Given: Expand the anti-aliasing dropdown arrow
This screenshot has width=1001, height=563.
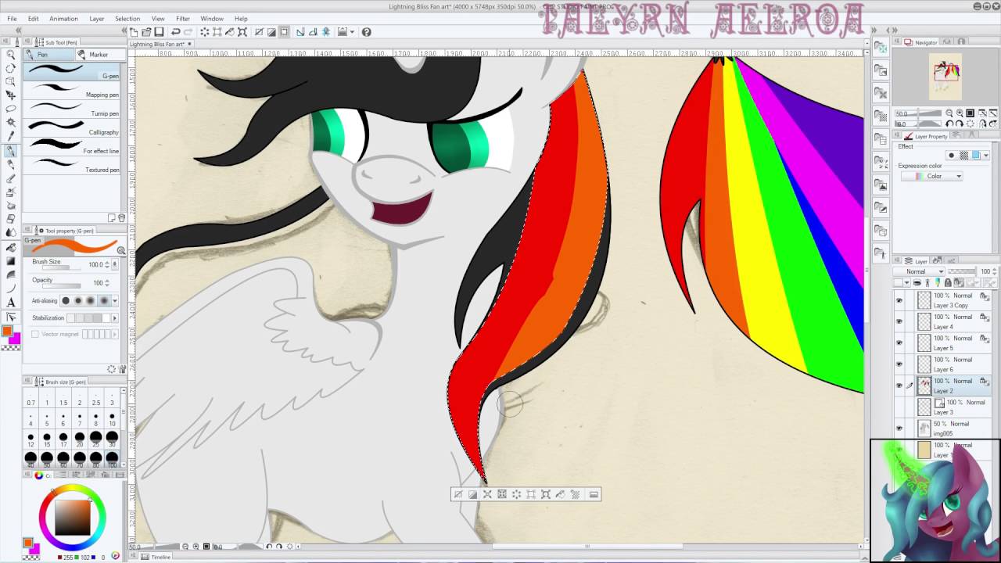Looking at the screenshot, I should tap(115, 300).
